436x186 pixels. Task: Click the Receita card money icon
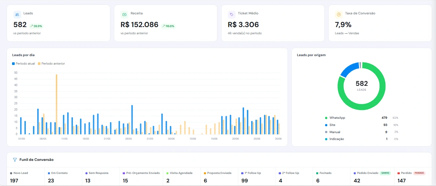tap(124, 14)
